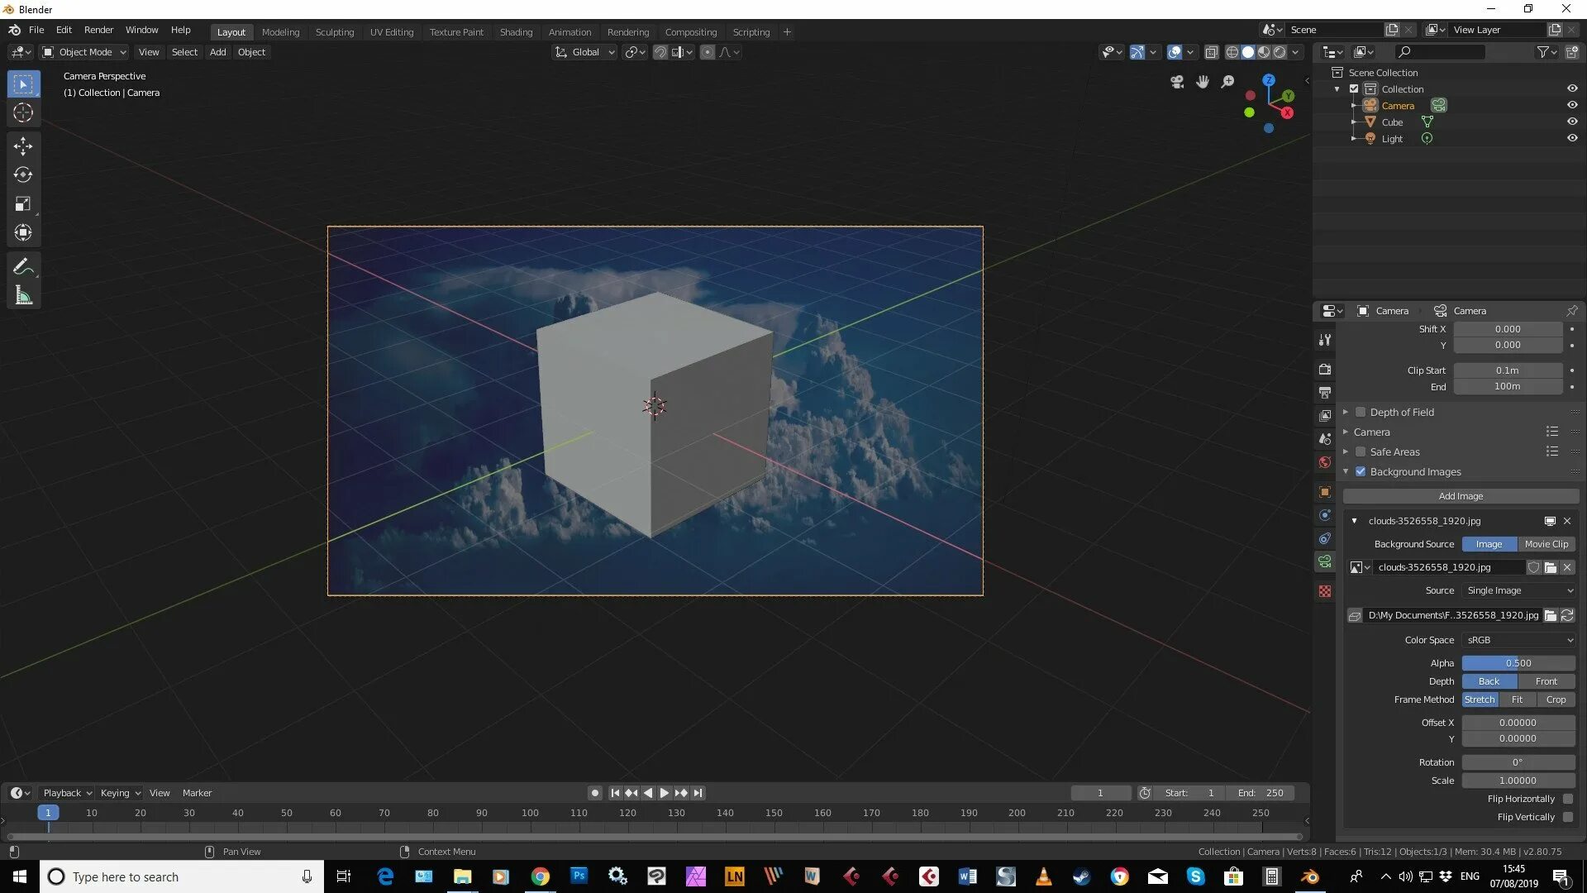Open the Object Data camera properties tab
Image resolution: width=1587 pixels, height=893 pixels.
[1325, 561]
